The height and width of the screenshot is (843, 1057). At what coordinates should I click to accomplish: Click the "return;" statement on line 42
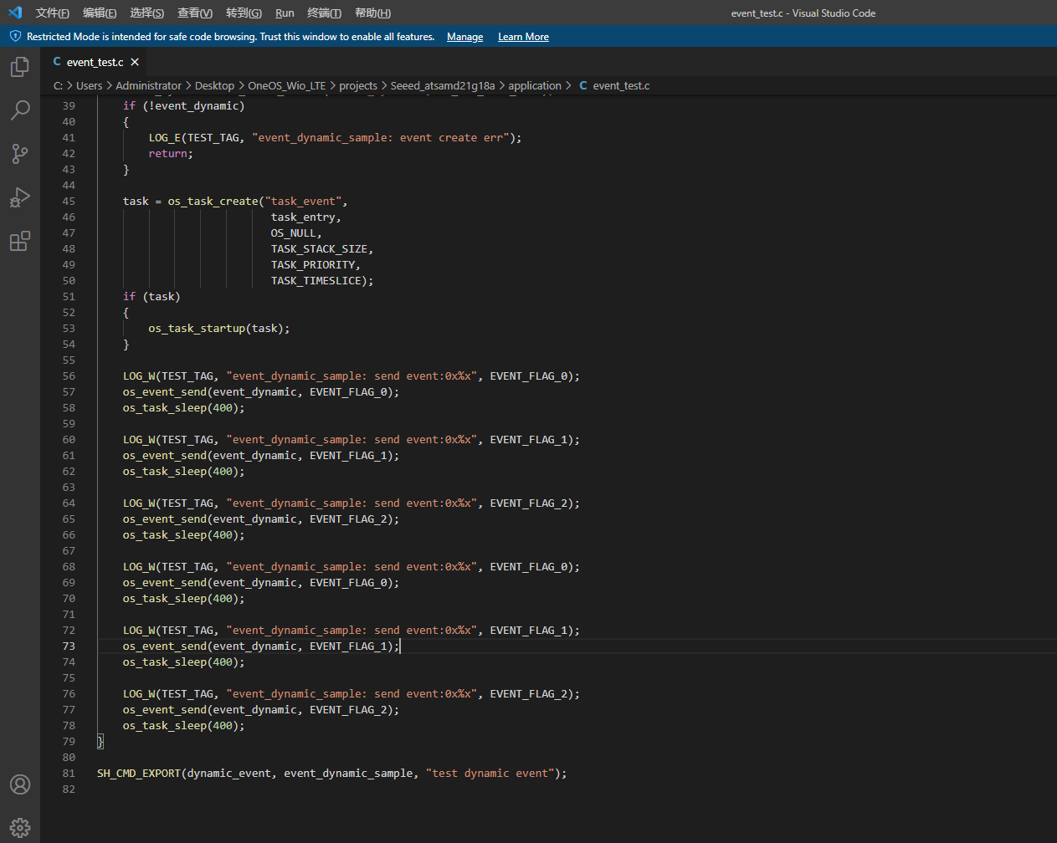(x=171, y=154)
